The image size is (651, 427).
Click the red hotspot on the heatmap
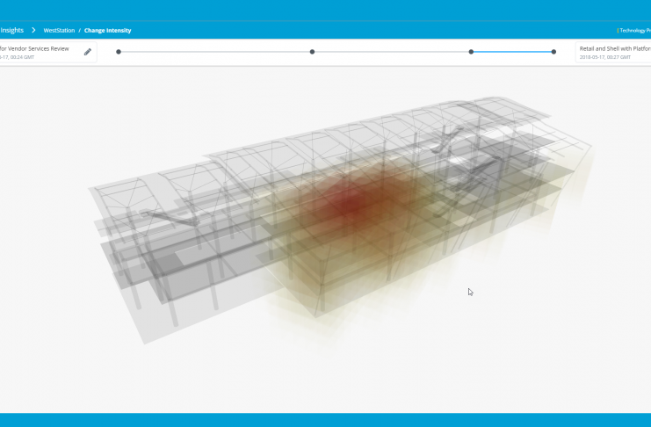(x=351, y=200)
